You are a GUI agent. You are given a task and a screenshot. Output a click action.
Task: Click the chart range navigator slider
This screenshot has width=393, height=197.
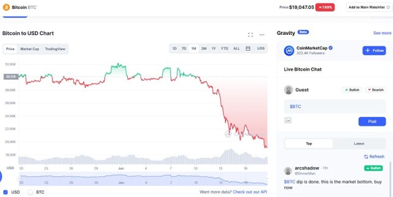(x=143, y=178)
